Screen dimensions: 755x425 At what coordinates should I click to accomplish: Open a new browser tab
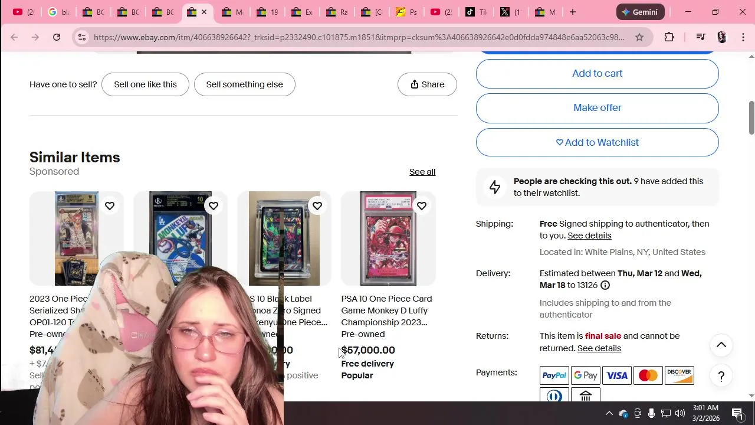pos(572,12)
